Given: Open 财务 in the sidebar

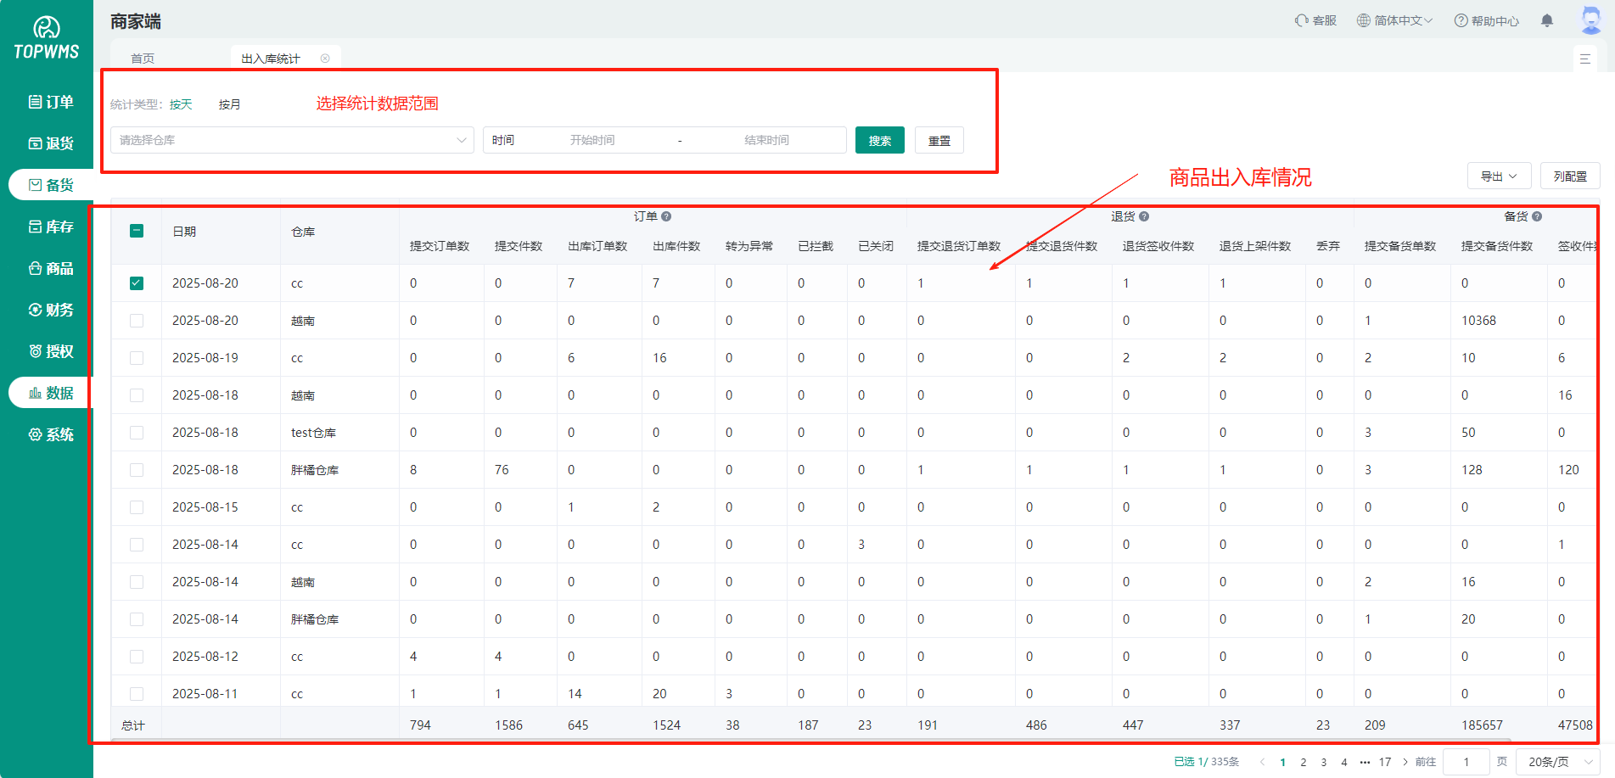Looking at the screenshot, I should (51, 310).
